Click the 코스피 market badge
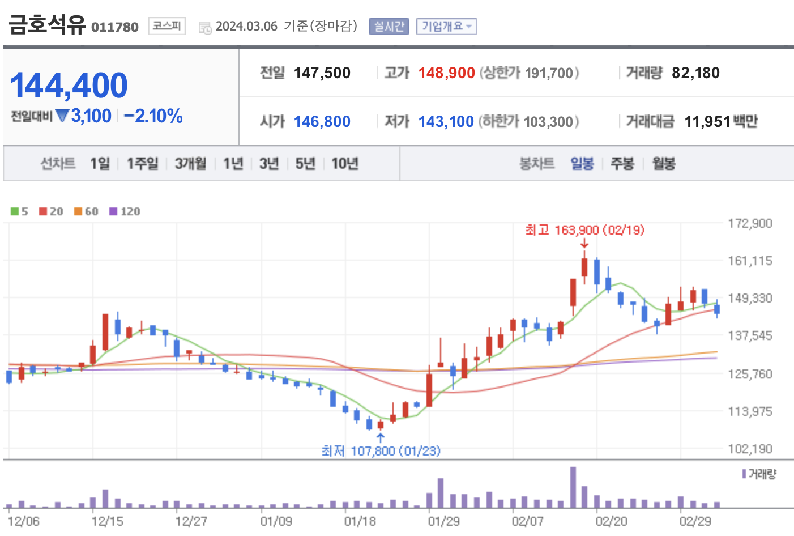 [167, 26]
